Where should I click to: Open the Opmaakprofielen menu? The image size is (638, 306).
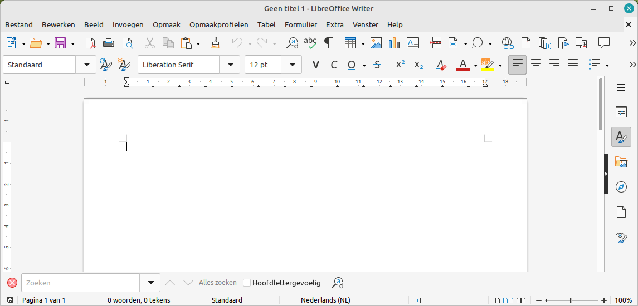219,25
